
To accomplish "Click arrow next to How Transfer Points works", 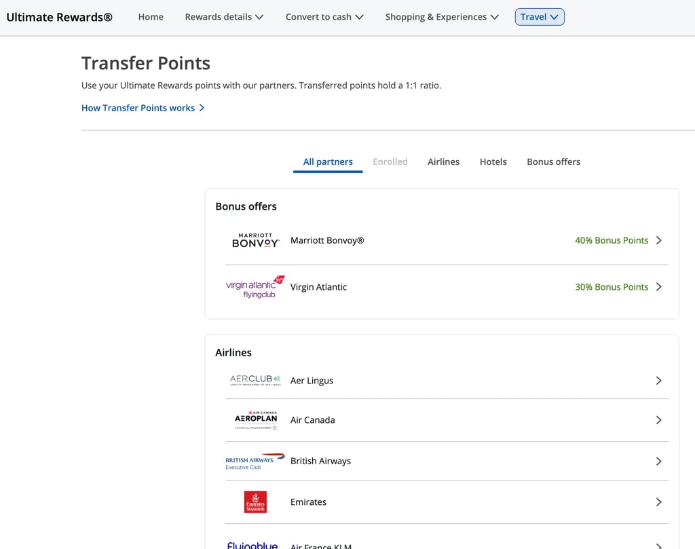I will 202,108.
